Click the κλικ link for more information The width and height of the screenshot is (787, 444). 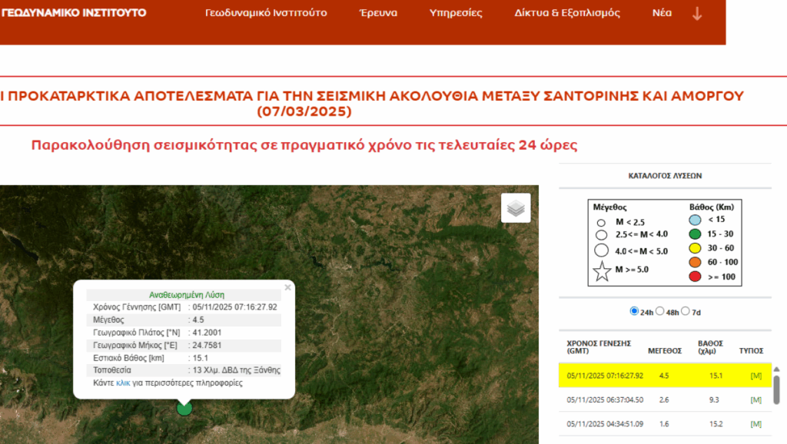pos(123,383)
